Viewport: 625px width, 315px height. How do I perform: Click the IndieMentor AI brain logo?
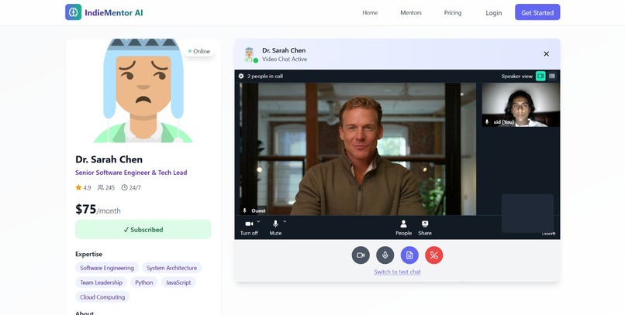tap(74, 12)
